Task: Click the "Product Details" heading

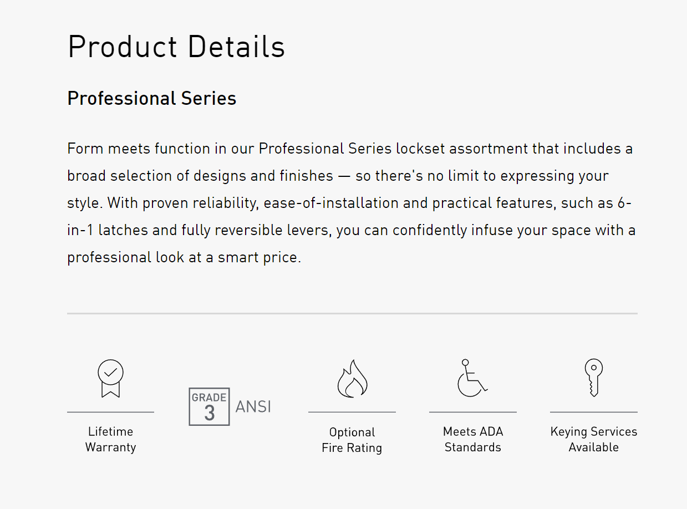Action: tap(176, 47)
